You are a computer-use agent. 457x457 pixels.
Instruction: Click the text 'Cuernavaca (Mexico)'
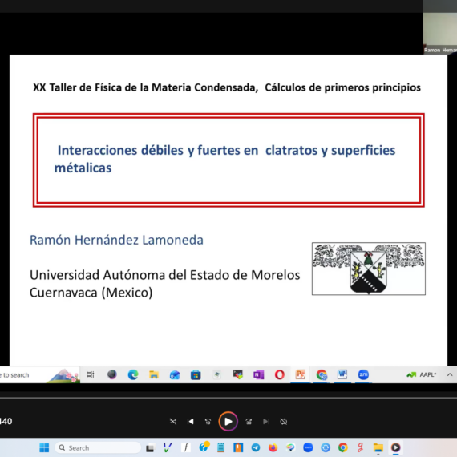click(x=91, y=293)
